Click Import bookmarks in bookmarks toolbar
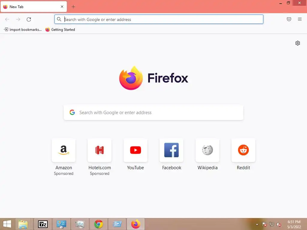The height and width of the screenshot is (230, 307). pyautogui.click(x=23, y=30)
